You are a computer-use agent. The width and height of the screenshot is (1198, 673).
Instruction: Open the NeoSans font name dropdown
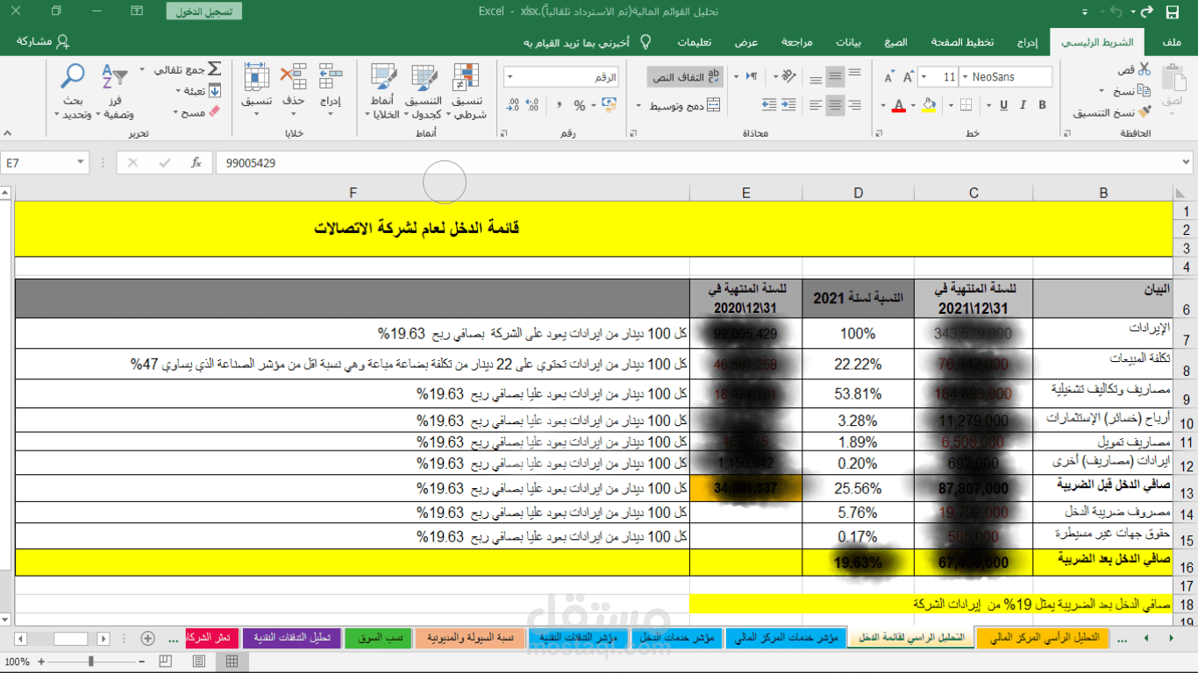pyautogui.click(x=965, y=77)
